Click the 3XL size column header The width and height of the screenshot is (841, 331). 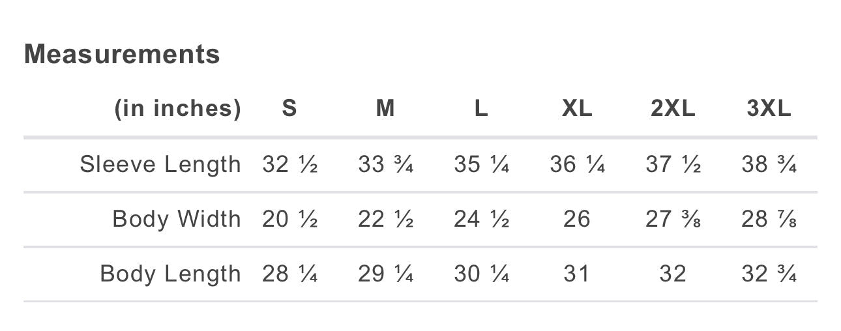769,108
